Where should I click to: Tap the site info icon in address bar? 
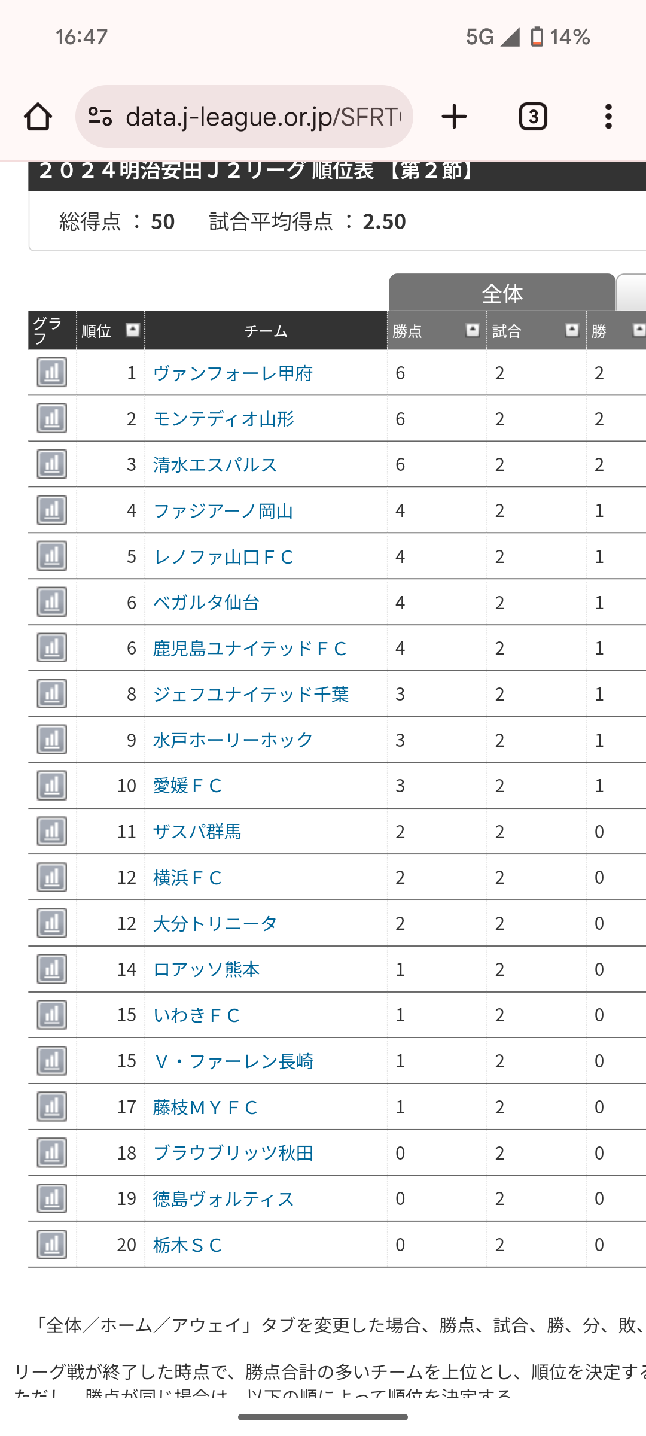click(100, 117)
